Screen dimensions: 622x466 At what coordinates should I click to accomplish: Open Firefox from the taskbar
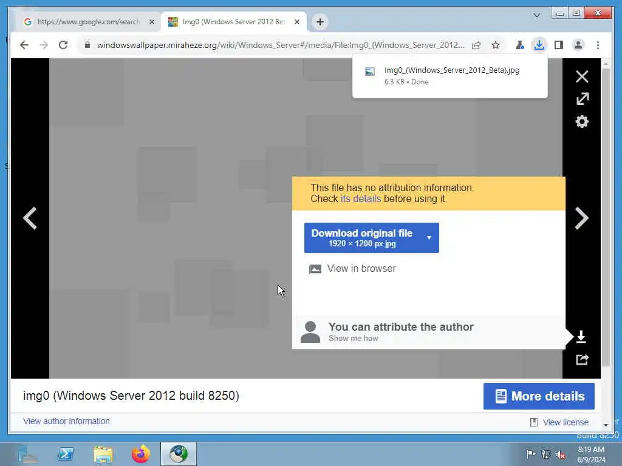click(141, 454)
